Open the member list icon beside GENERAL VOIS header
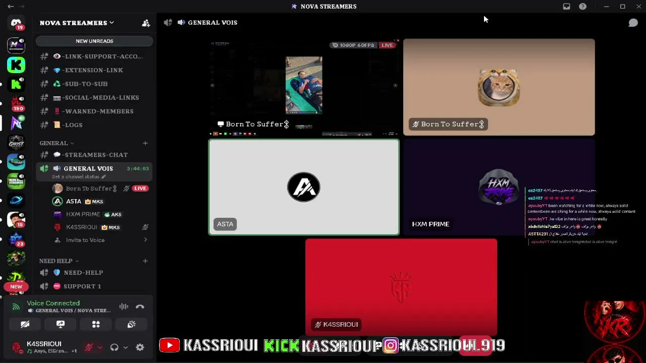 [168, 23]
